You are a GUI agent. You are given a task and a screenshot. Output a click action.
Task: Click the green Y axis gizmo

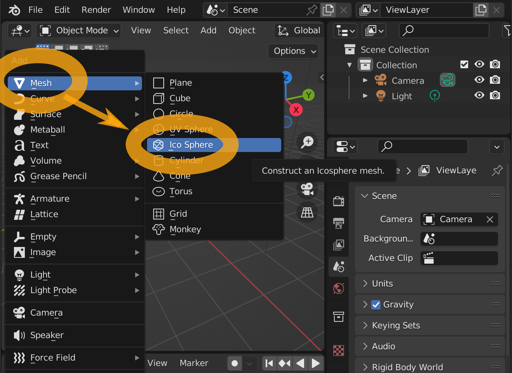(x=308, y=95)
